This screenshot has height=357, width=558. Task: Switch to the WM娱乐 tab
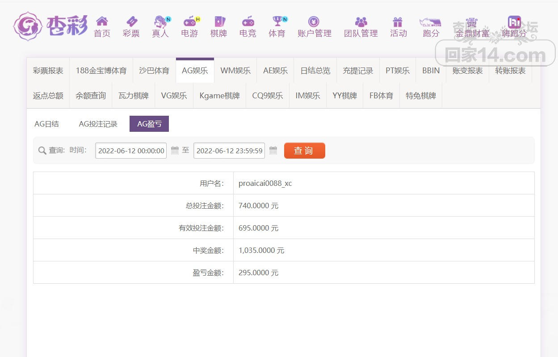coord(235,71)
